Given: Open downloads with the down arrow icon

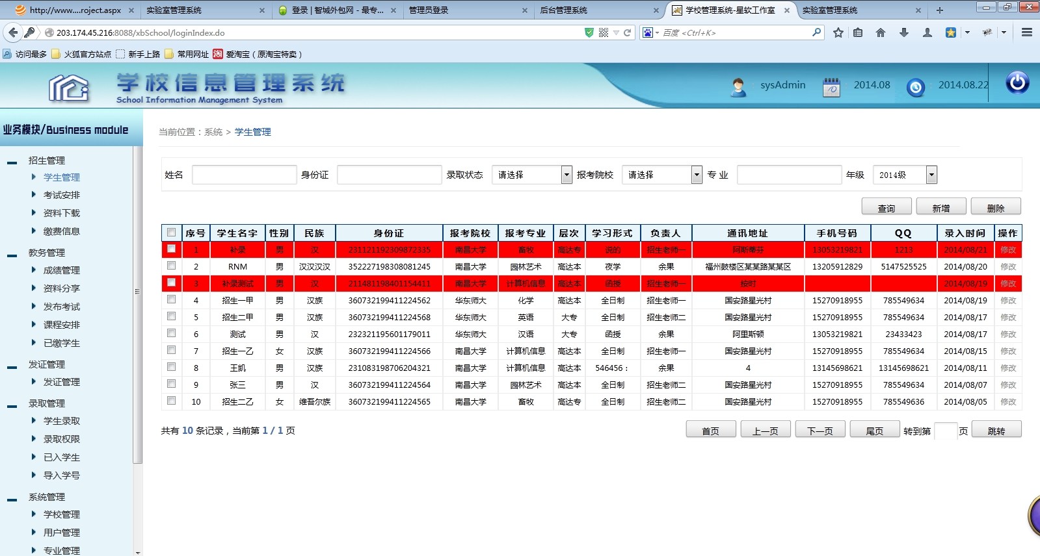Looking at the screenshot, I should (904, 32).
